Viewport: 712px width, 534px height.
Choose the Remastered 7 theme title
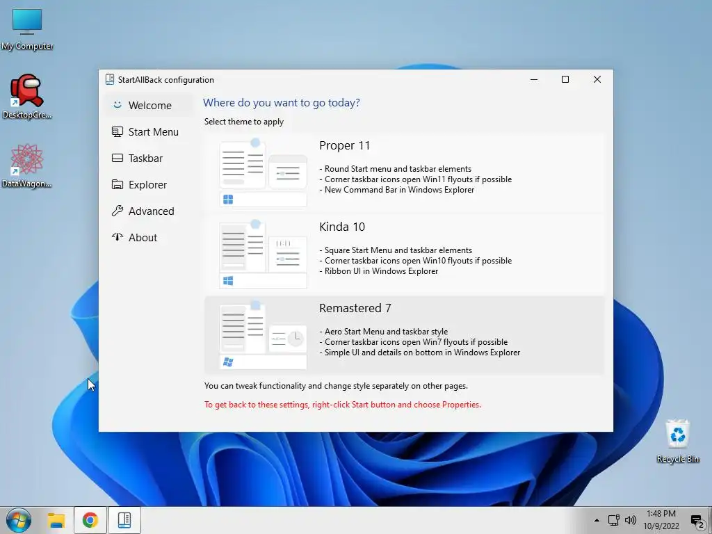point(355,308)
